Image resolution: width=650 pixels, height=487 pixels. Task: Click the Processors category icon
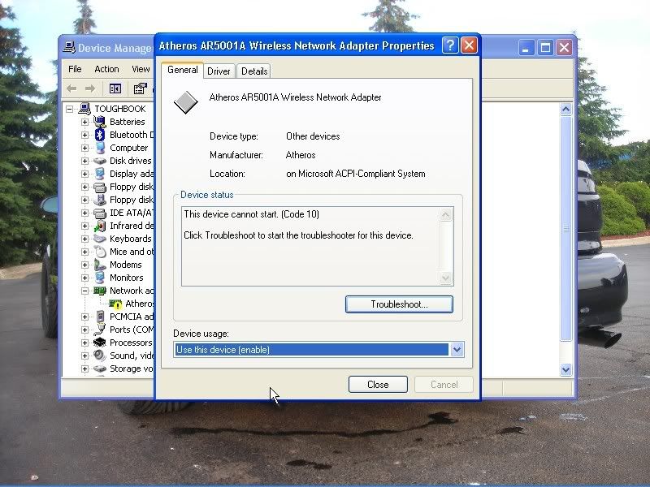point(99,343)
